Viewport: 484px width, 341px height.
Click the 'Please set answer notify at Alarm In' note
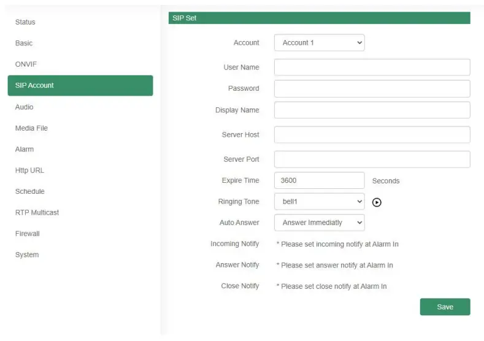(334, 265)
